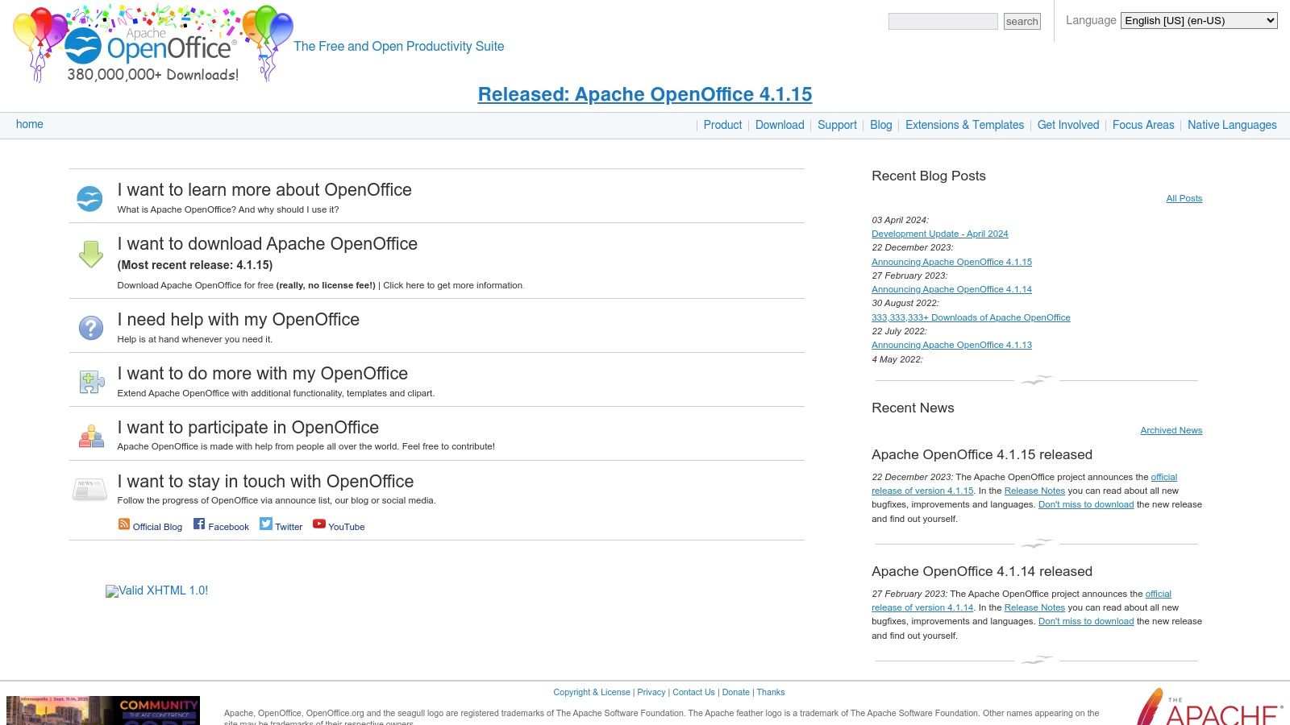The height and width of the screenshot is (725, 1290).
Task: Click the seagull icon beside learn more about OpenOffice
Action: coord(89,198)
